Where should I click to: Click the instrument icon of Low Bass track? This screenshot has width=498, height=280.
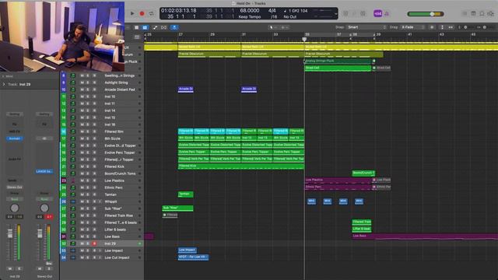click(73, 236)
